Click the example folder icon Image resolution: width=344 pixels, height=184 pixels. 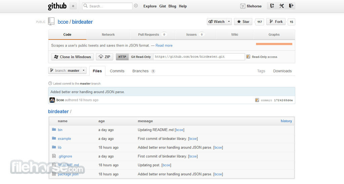pos(54,138)
